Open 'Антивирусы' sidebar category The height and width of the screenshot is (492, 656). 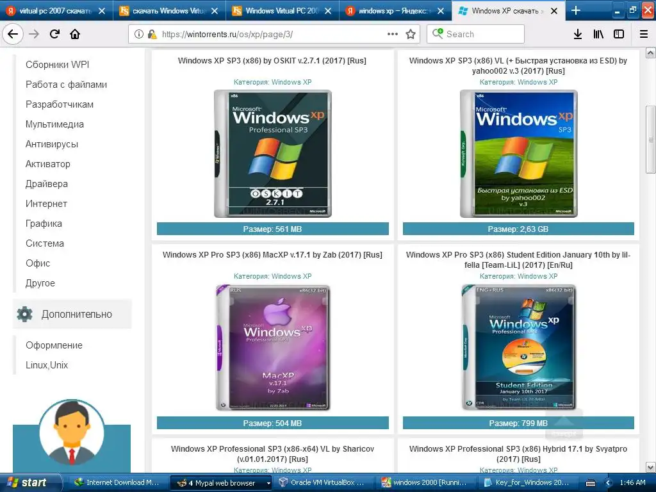tap(52, 144)
